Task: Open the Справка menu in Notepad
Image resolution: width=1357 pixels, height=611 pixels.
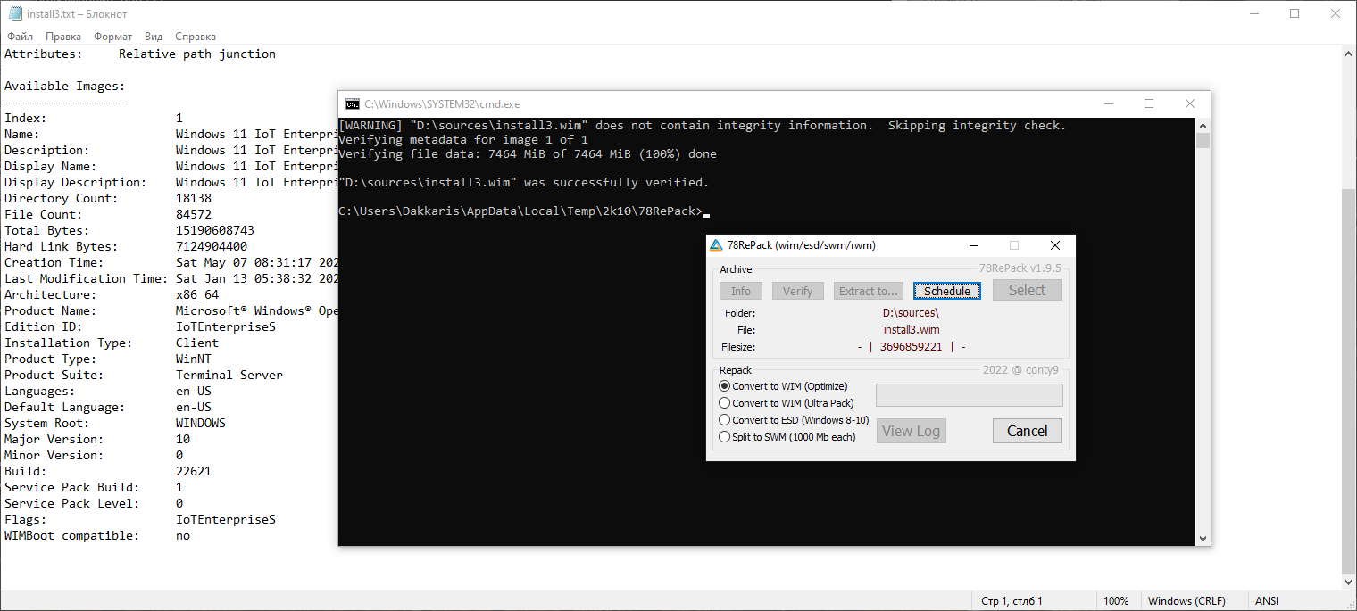Action: pyautogui.click(x=196, y=37)
